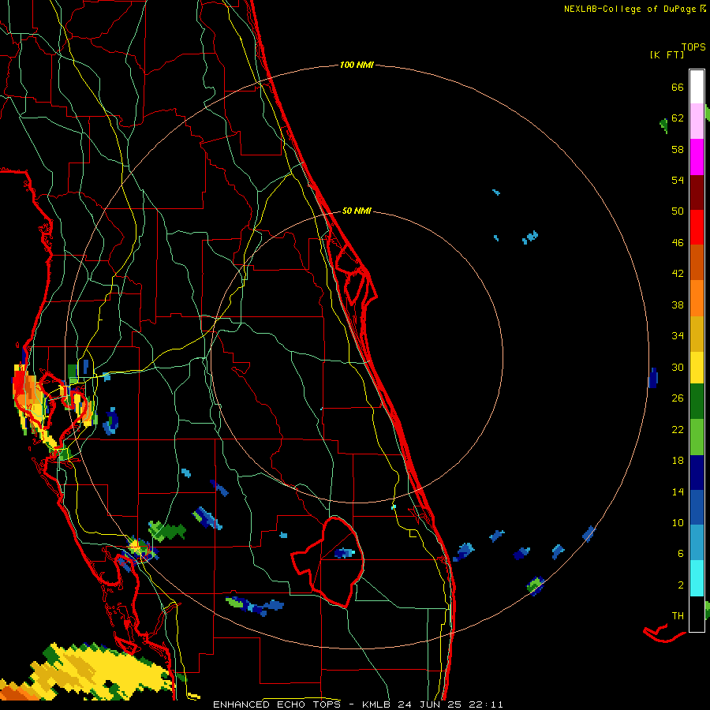The width and height of the screenshot is (710, 710).
Task: Click the 38 value on the legend
Action: [678, 305]
